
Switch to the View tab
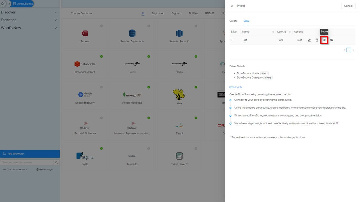pyautogui.click(x=246, y=21)
